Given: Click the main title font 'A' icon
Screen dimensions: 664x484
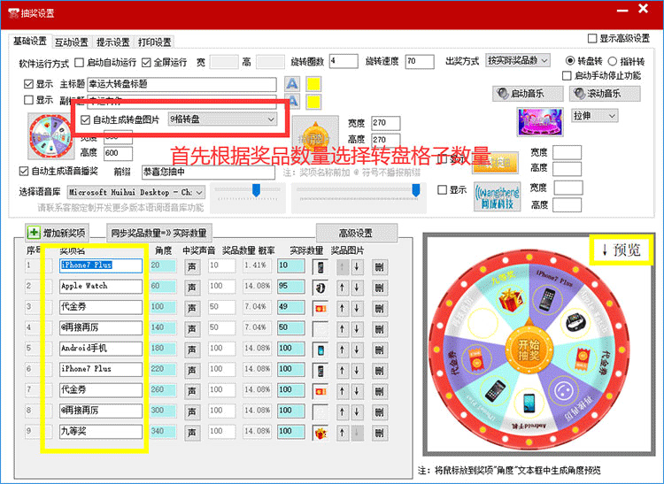Looking at the screenshot, I should [292, 84].
